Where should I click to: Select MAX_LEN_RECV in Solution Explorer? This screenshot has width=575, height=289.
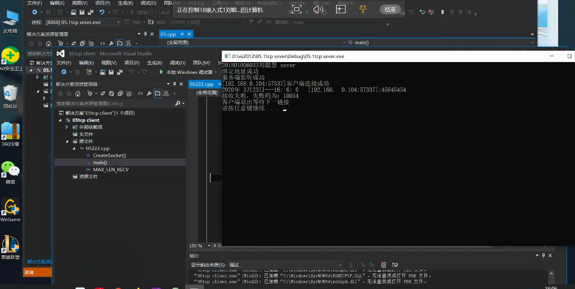click(111, 169)
